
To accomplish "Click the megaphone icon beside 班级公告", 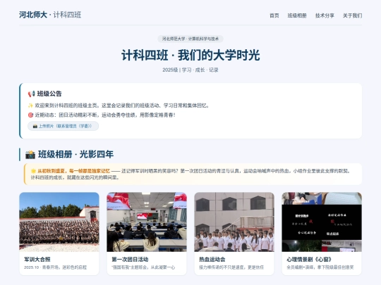I will [x=31, y=94].
